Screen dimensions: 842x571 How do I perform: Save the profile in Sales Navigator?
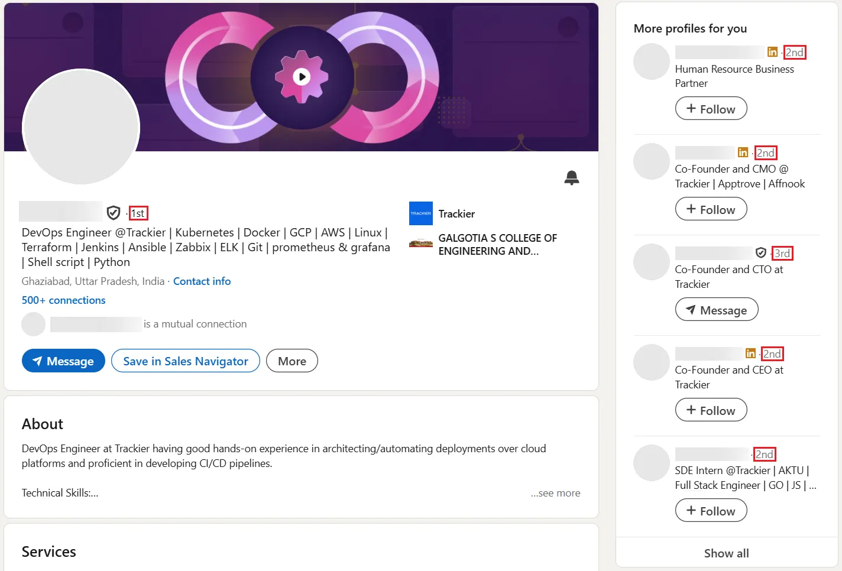tap(185, 361)
